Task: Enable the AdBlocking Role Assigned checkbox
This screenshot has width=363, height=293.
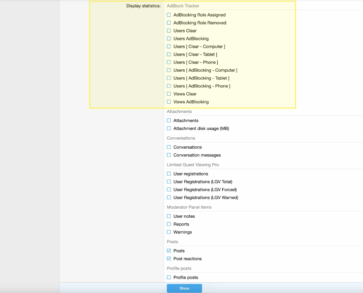Action: click(169, 15)
